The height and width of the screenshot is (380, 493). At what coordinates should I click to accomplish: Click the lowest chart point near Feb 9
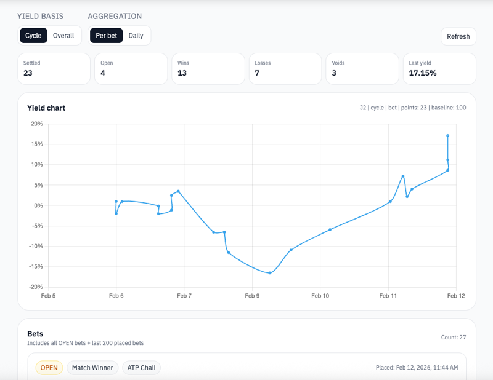point(270,273)
